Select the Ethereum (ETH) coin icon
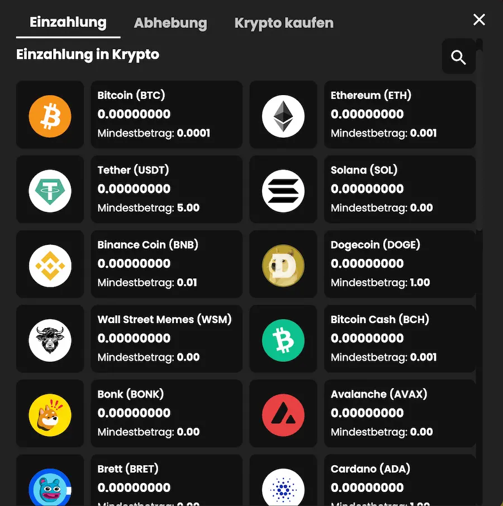Viewport: 503px width, 506px height. (283, 115)
